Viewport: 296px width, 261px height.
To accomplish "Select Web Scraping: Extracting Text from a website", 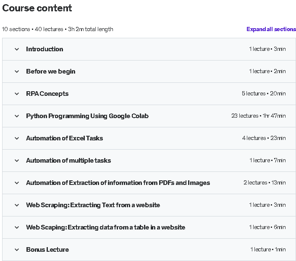I will click(x=93, y=205).
